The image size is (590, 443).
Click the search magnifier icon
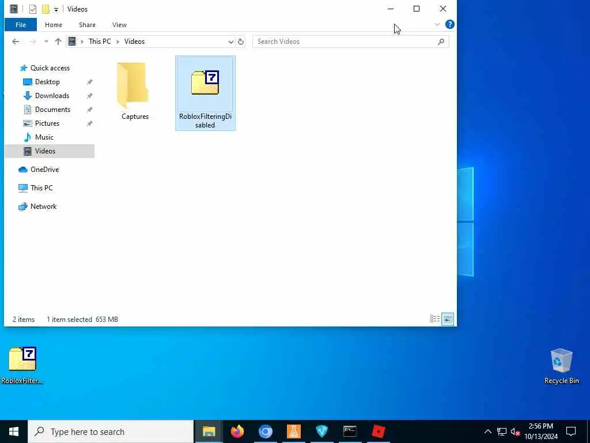[441, 42]
